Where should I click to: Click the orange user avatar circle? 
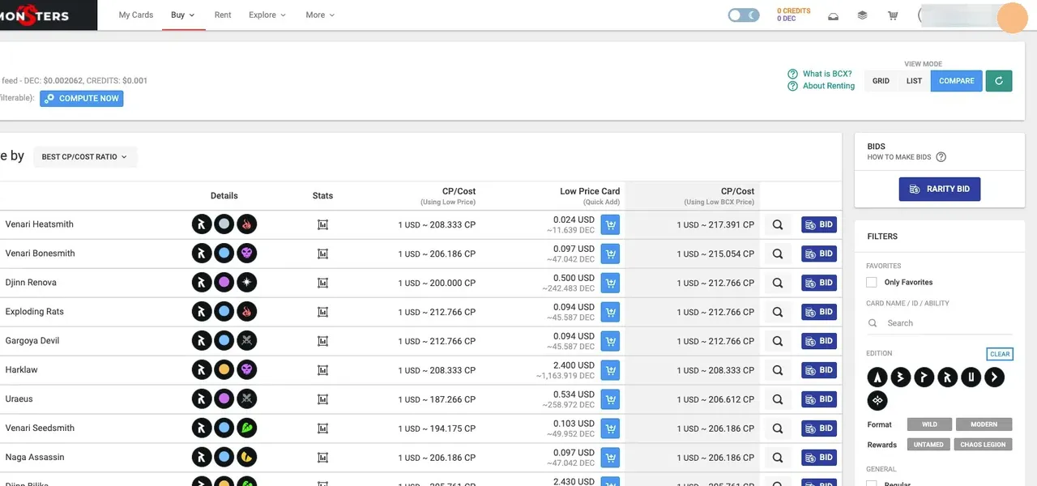pos(1012,18)
